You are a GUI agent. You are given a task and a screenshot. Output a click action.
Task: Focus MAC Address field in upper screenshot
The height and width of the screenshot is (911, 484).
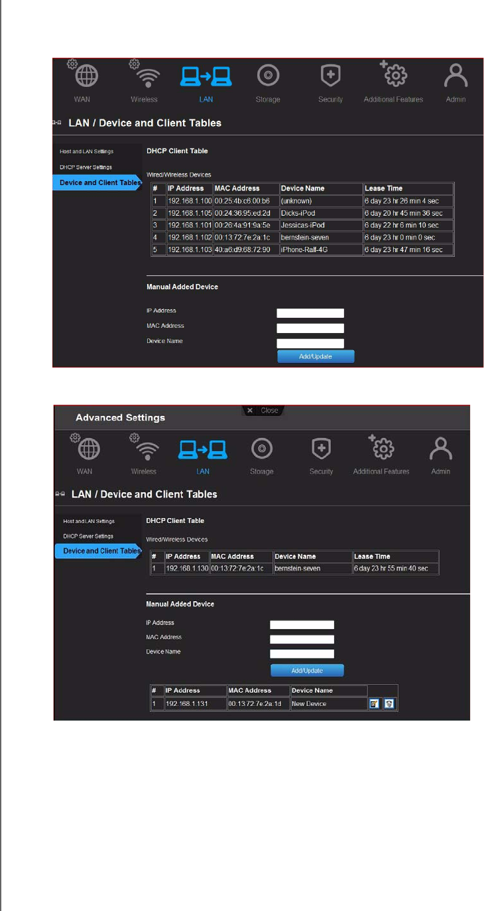(x=310, y=328)
